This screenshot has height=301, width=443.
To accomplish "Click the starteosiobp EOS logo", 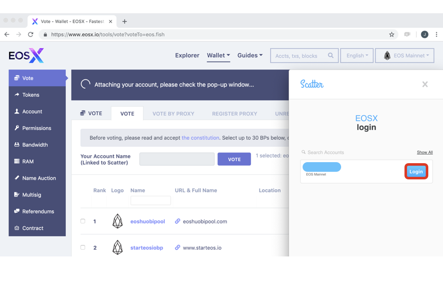I will pyautogui.click(x=118, y=247).
